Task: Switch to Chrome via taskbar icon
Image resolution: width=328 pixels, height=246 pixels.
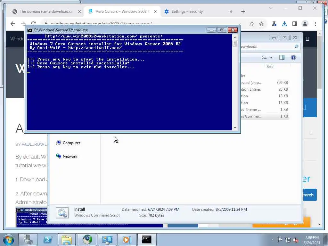Action: click(87, 240)
